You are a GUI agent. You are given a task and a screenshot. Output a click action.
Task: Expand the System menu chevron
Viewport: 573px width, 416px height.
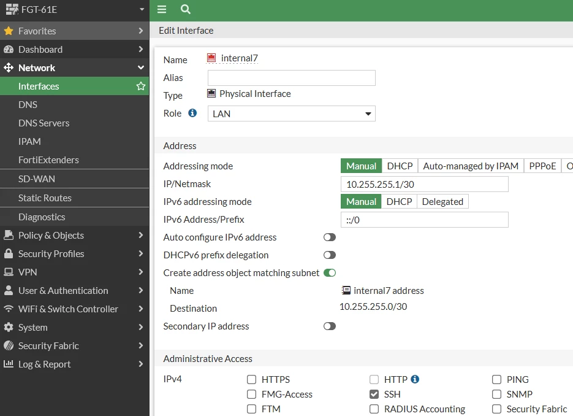pos(141,327)
